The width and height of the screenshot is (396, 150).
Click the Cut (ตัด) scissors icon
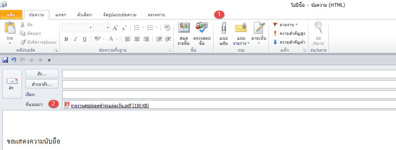tap(22, 25)
